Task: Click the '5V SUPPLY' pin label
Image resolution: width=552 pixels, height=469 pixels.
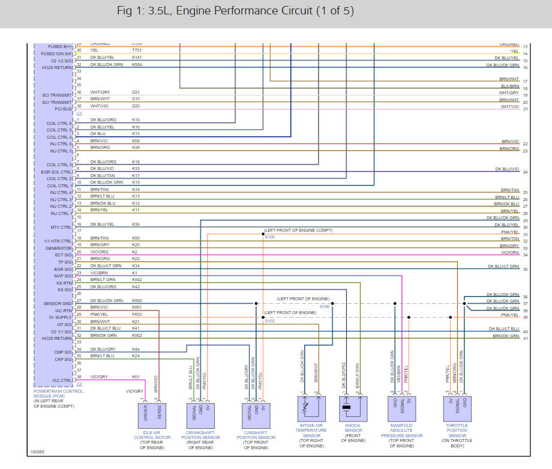Action: point(60,317)
